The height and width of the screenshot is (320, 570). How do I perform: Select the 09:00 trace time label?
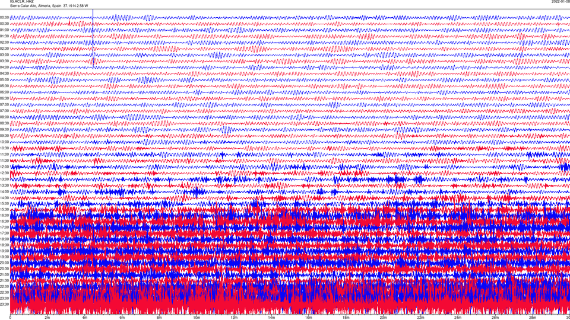point(4,130)
